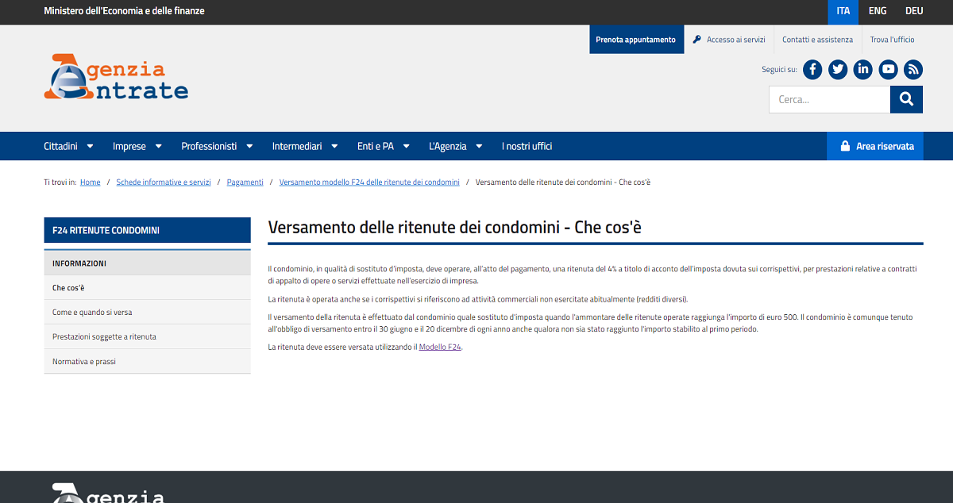Click Prenota appuntamento button

(636, 40)
